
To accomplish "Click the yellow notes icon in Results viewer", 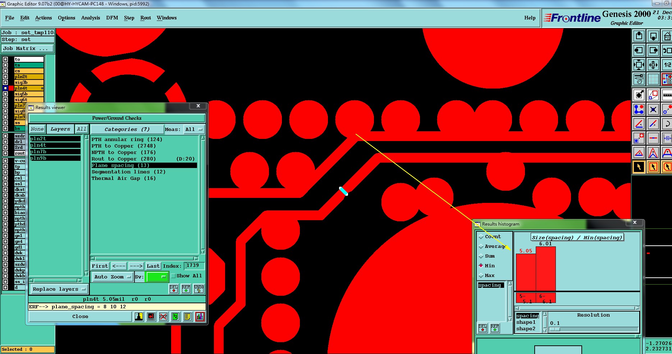I will (x=187, y=317).
